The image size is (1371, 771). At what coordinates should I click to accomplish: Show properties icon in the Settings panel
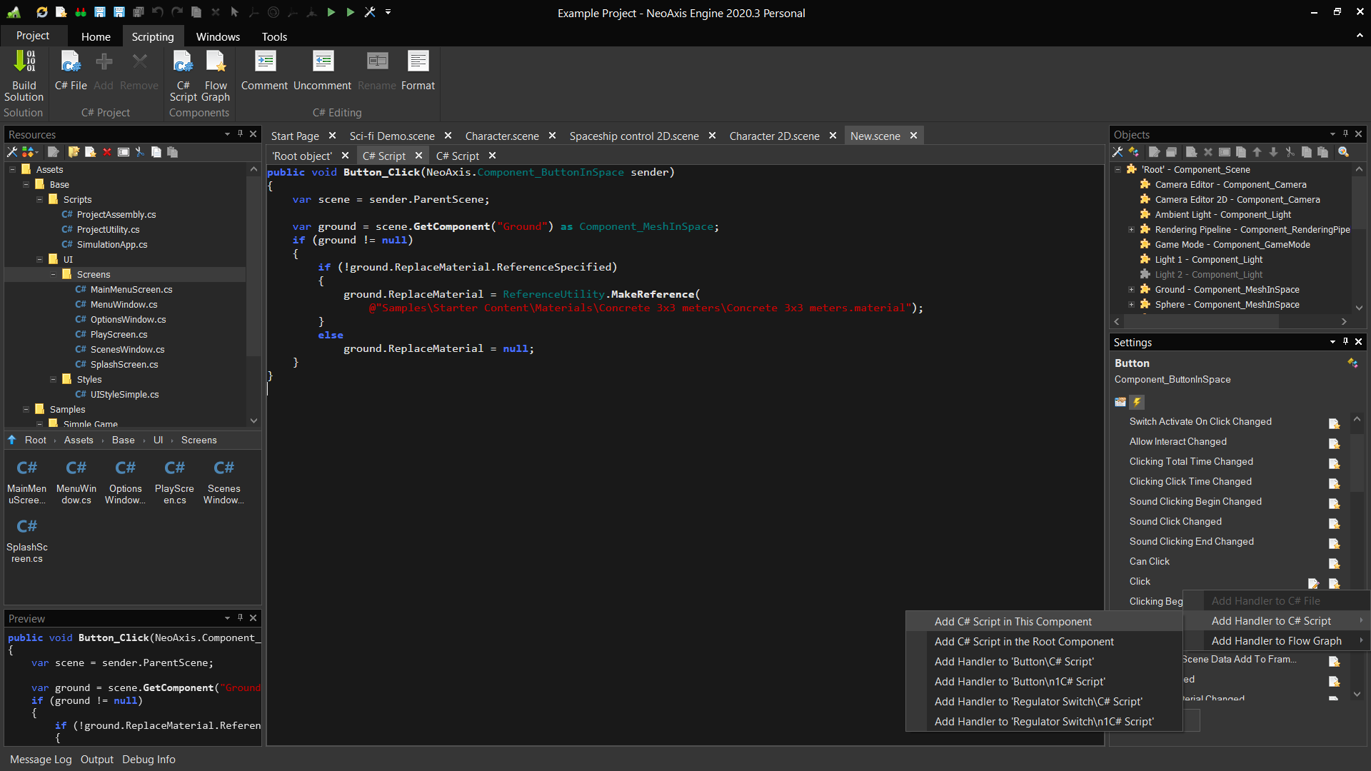point(1120,402)
